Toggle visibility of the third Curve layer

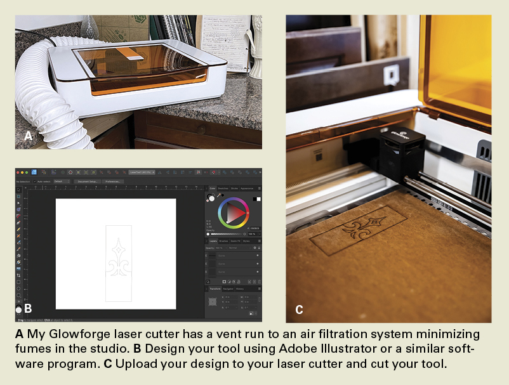pyautogui.click(x=257, y=271)
